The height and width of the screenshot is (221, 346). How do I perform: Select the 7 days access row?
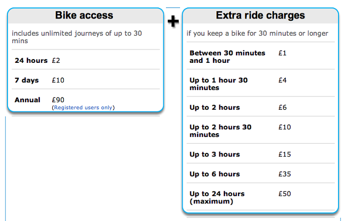pyautogui.click(x=86, y=80)
